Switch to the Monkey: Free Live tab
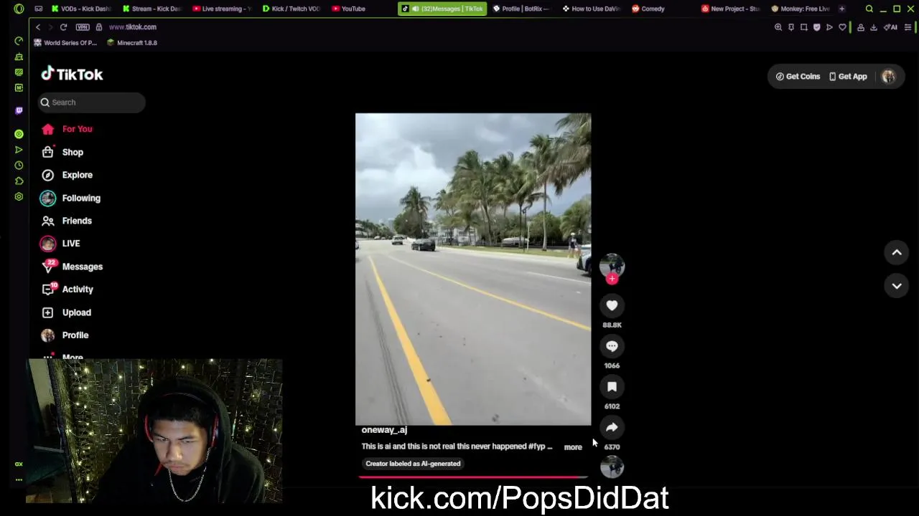919x516 pixels. tap(801, 9)
